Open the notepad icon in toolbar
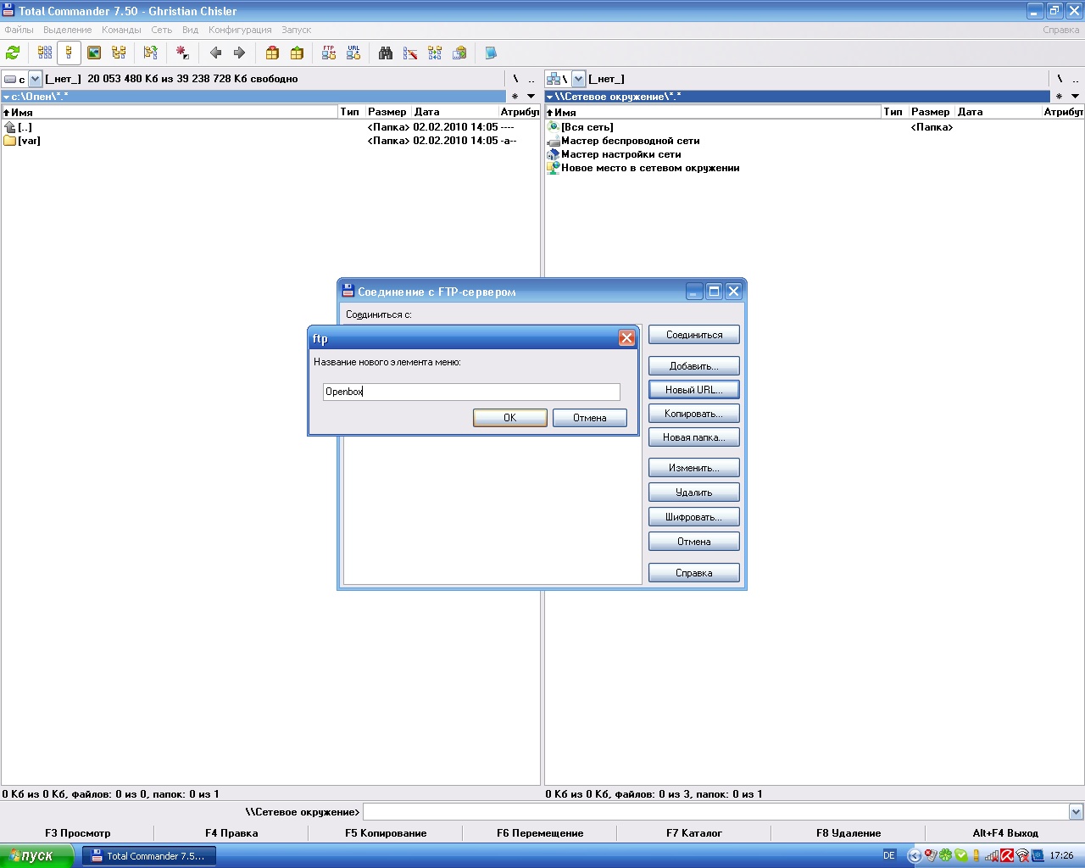Screen dimensions: 1085x868 click(x=491, y=53)
